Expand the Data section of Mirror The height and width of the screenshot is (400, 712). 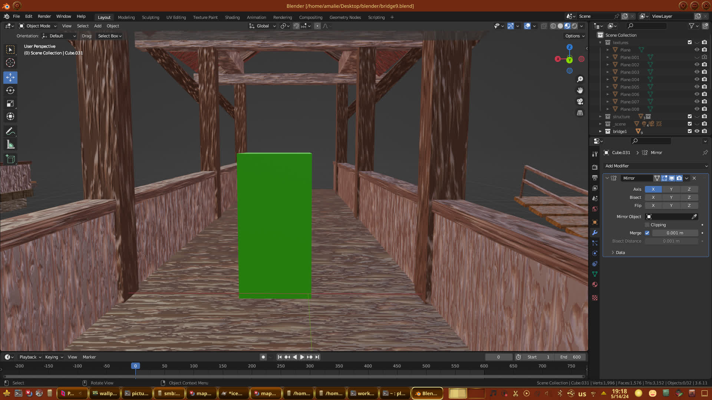click(617, 253)
